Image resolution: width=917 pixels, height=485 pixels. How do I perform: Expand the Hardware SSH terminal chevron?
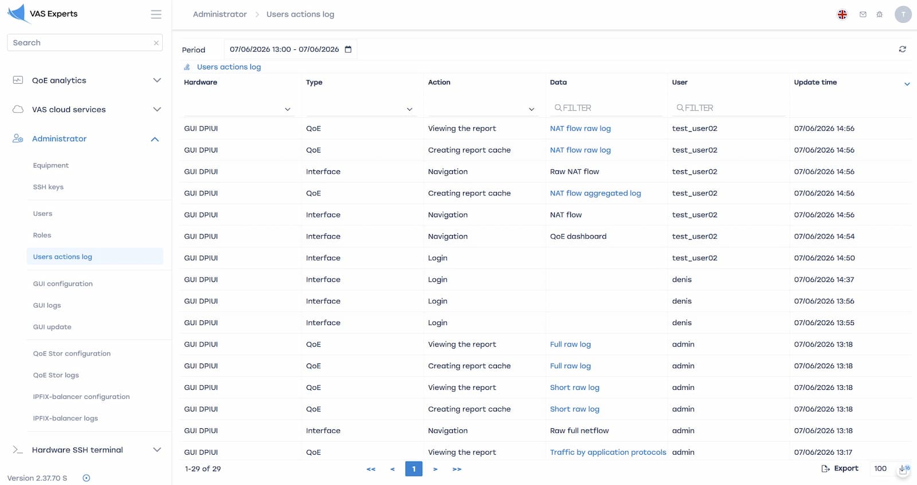tap(156, 450)
